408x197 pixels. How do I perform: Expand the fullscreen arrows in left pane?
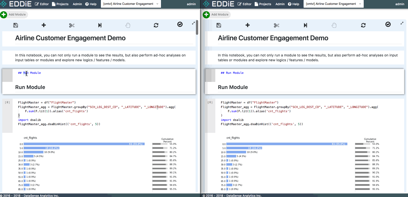point(193,23)
